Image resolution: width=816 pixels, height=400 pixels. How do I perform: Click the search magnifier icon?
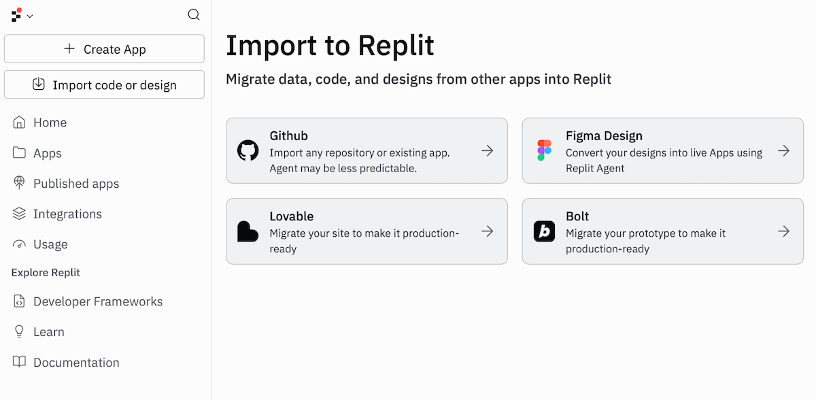coord(194,15)
